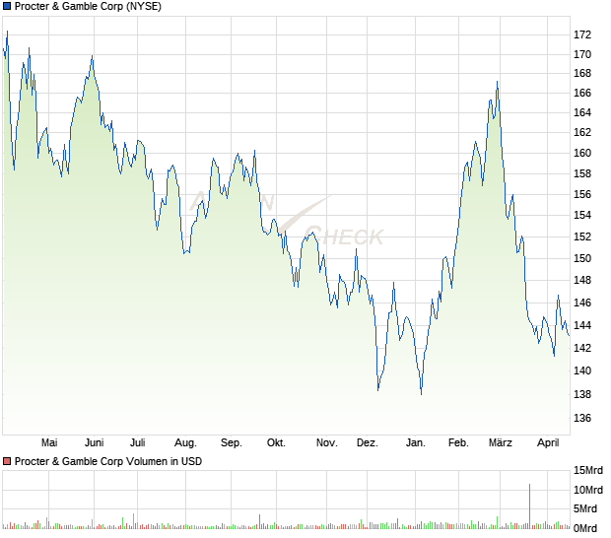Screen dimensions: 611x538
Task: Click the 166 price axis value
Action: click(582, 93)
